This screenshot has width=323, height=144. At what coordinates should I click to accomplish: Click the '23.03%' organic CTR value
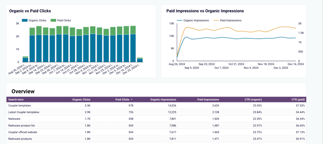pos(258,106)
